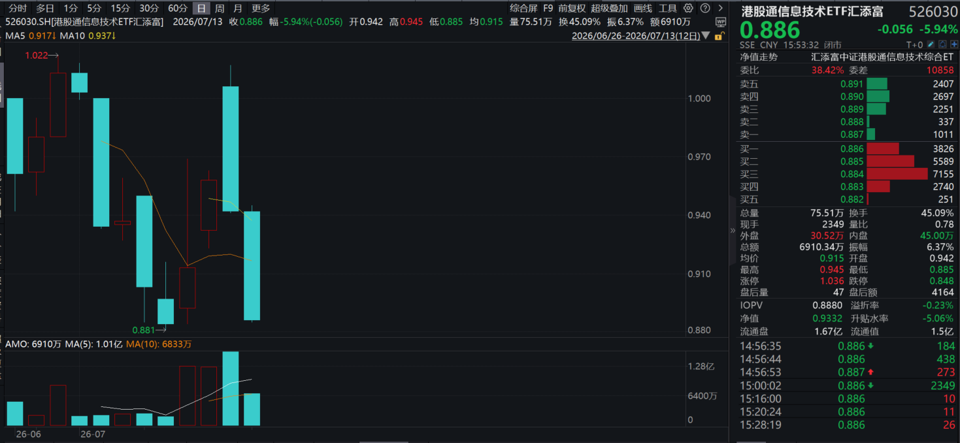The height and width of the screenshot is (443, 960).
Task: Add stock to watchlist plus icon
Action: point(954,44)
